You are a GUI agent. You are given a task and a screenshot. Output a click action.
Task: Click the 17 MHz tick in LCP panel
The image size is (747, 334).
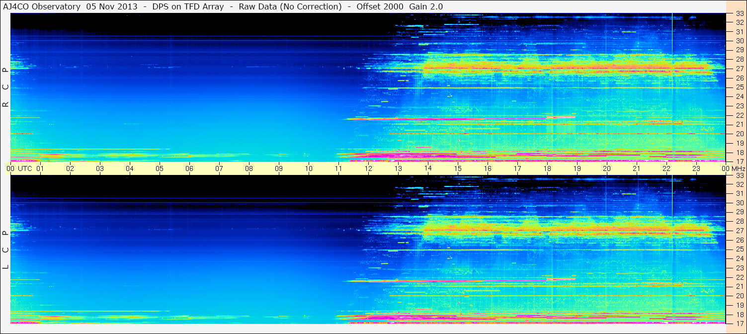click(739, 323)
